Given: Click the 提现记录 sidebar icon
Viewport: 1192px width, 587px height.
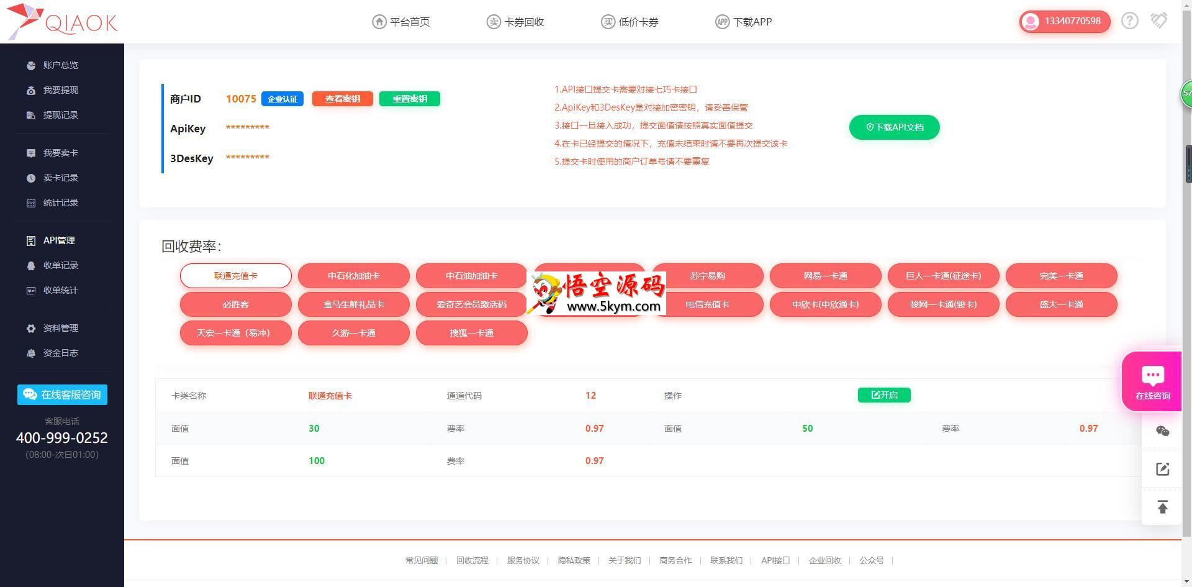Looking at the screenshot, I should click(x=31, y=115).
